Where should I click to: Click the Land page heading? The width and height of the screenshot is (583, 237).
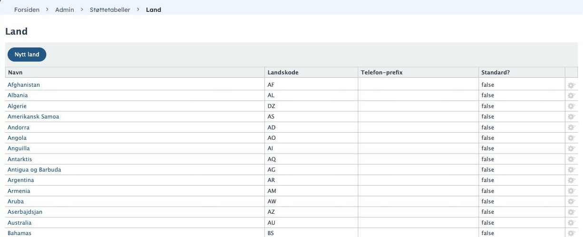point(17,31)
